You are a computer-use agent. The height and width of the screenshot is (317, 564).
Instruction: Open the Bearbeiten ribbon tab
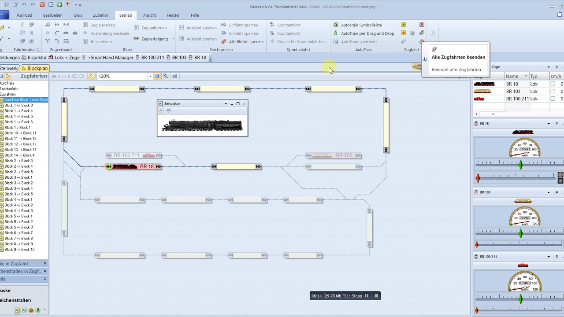click(53, 15)
